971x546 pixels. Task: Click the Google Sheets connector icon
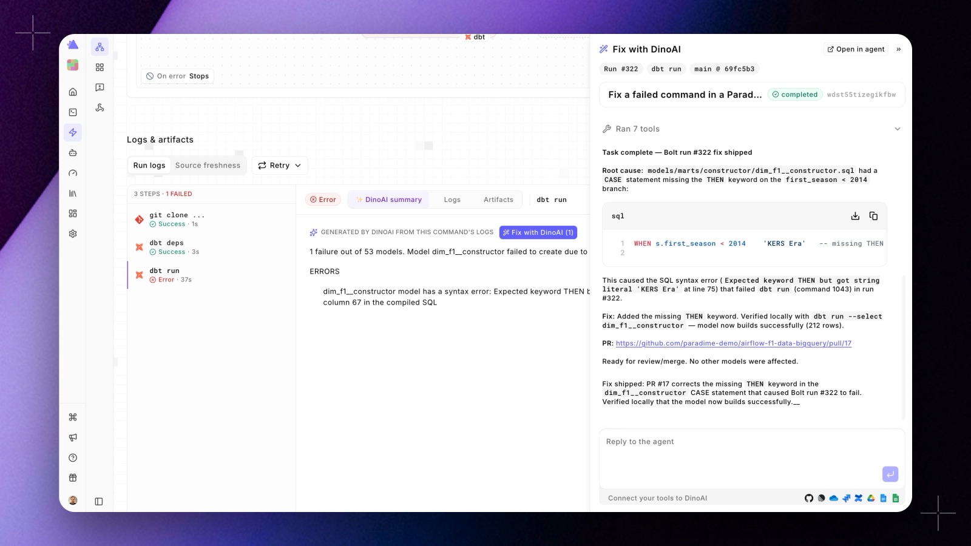(x=896, y=498)
